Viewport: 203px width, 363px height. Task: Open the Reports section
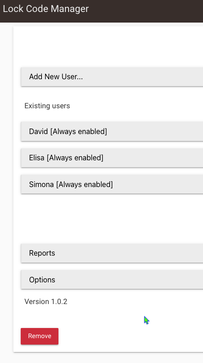point(112,253)
